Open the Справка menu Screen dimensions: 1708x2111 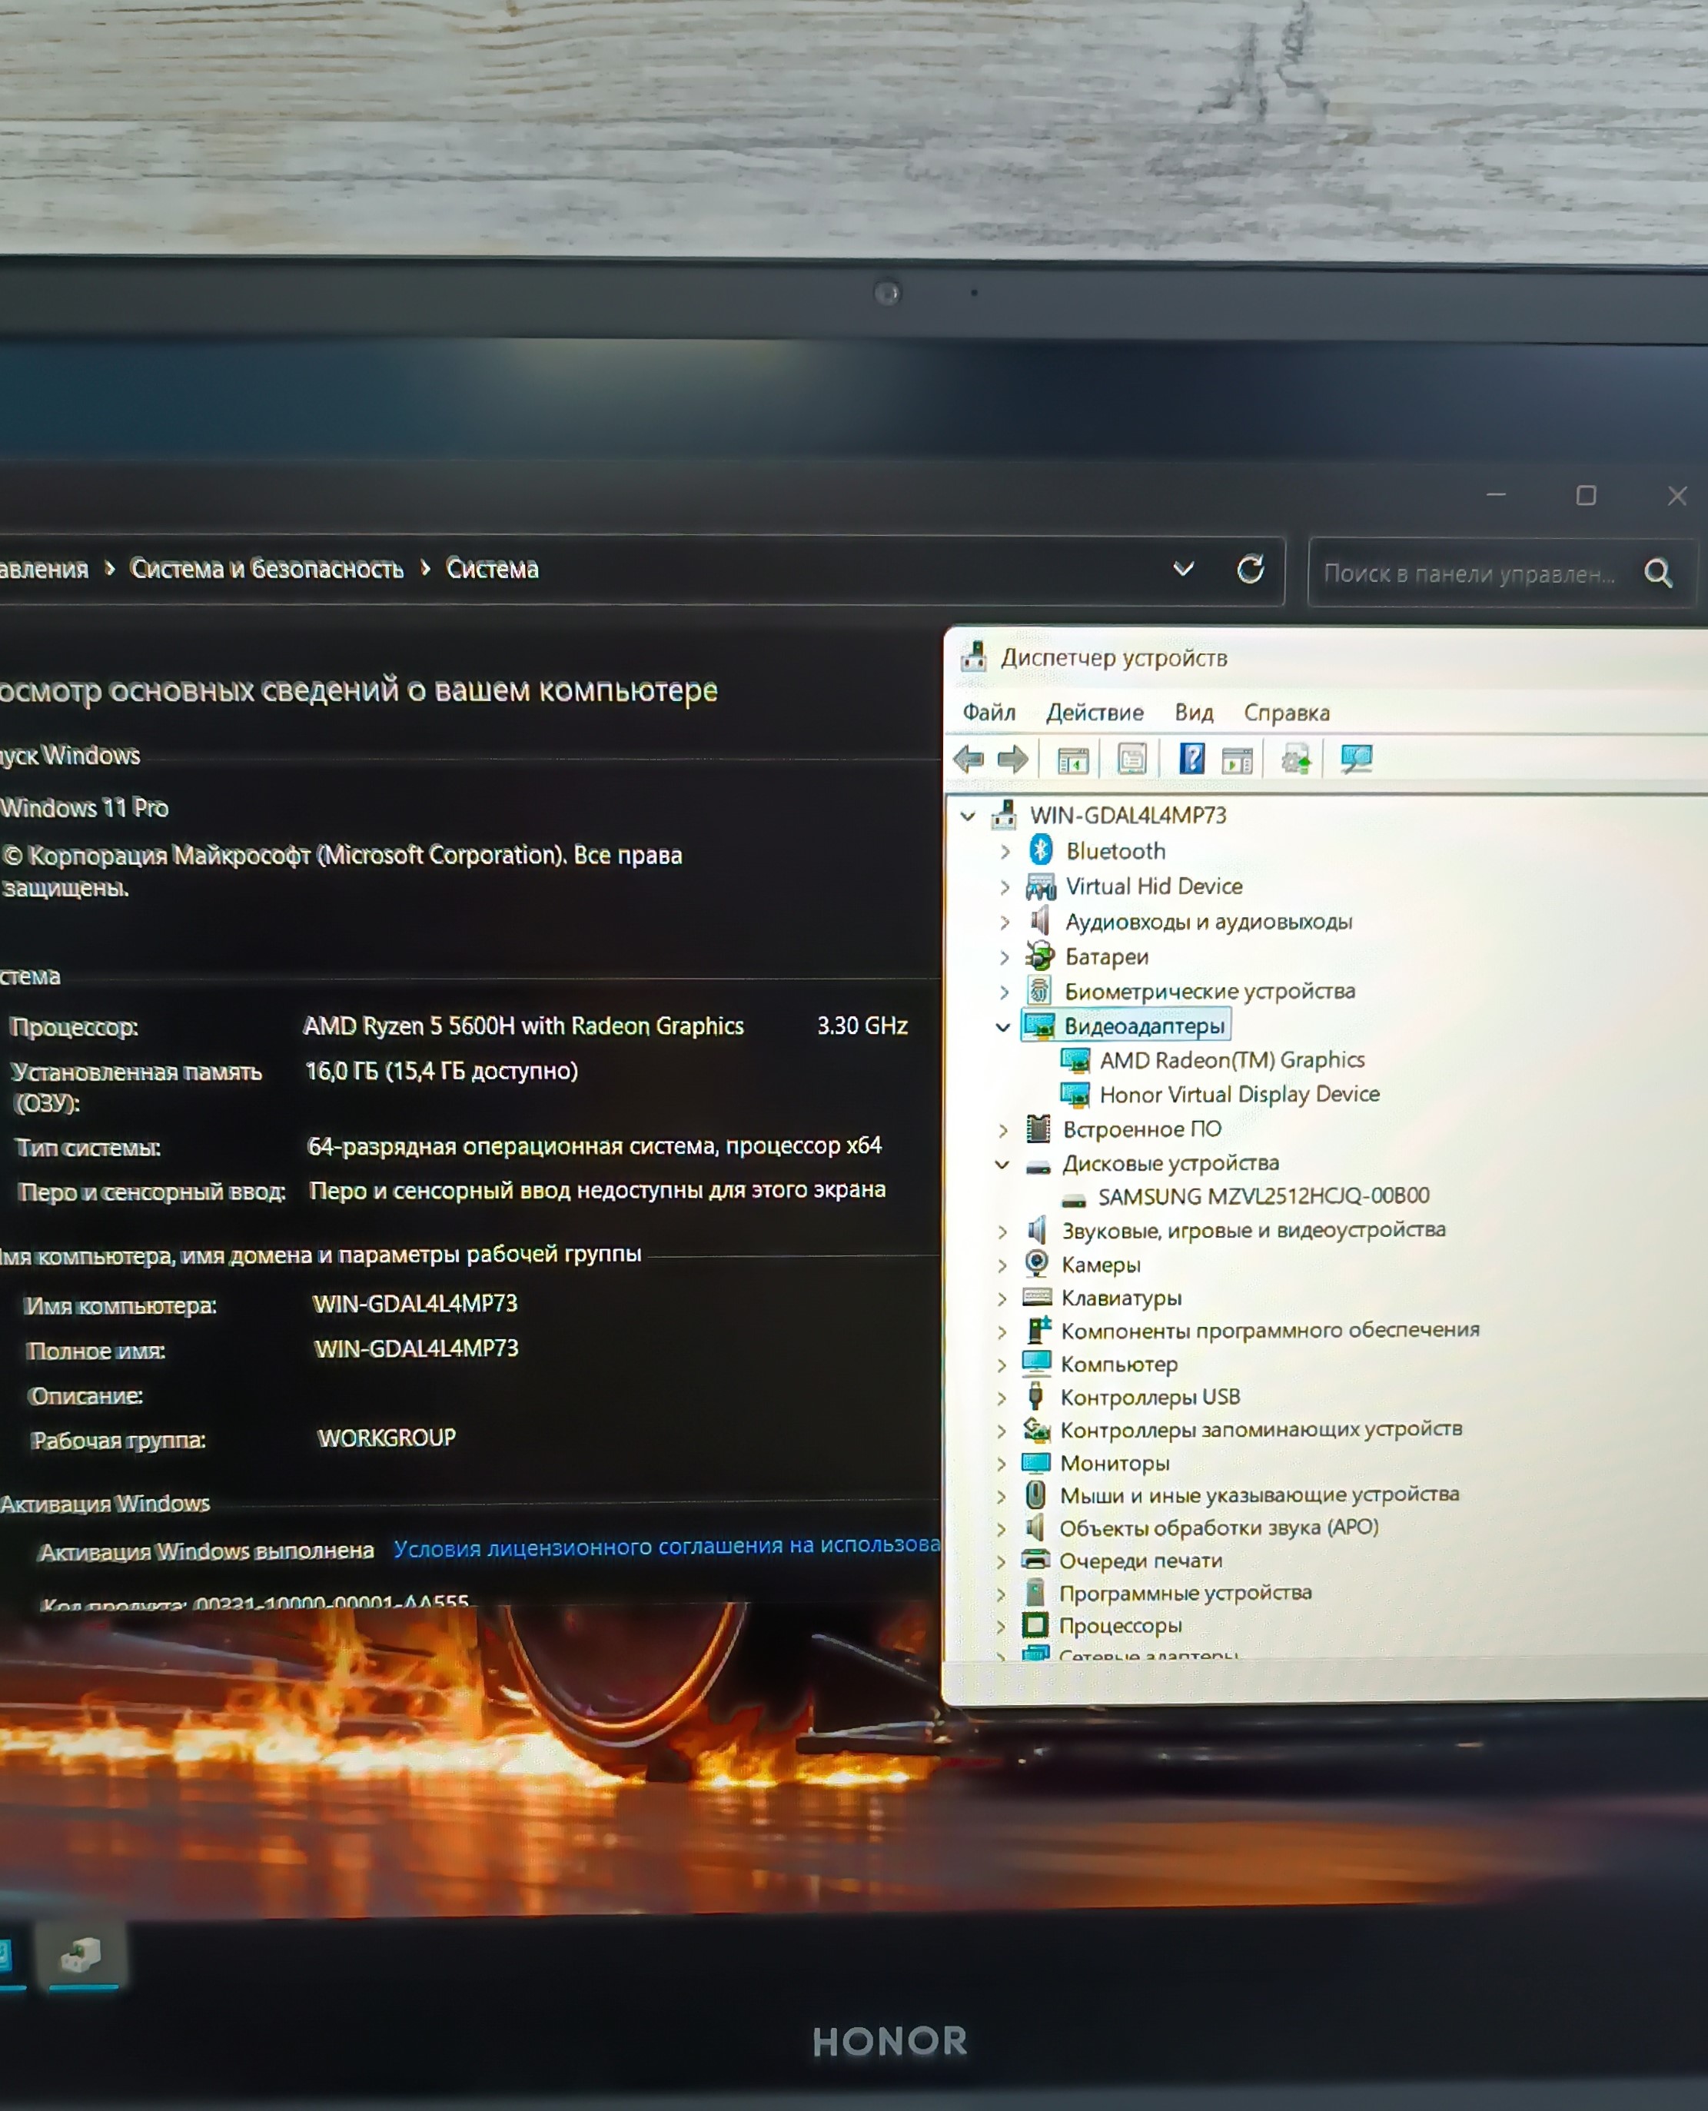(x=1286, y=712)
